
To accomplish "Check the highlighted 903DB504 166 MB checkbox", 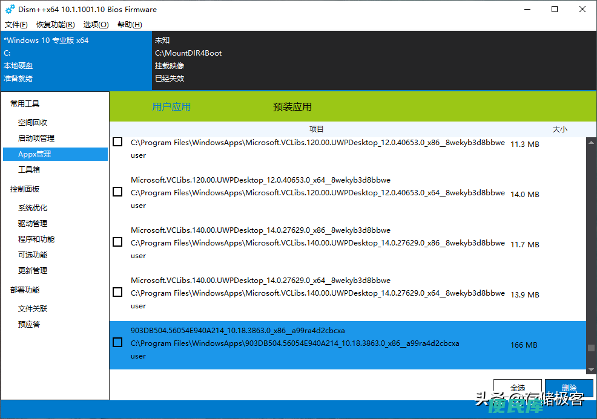I will (x=117, y=342).
